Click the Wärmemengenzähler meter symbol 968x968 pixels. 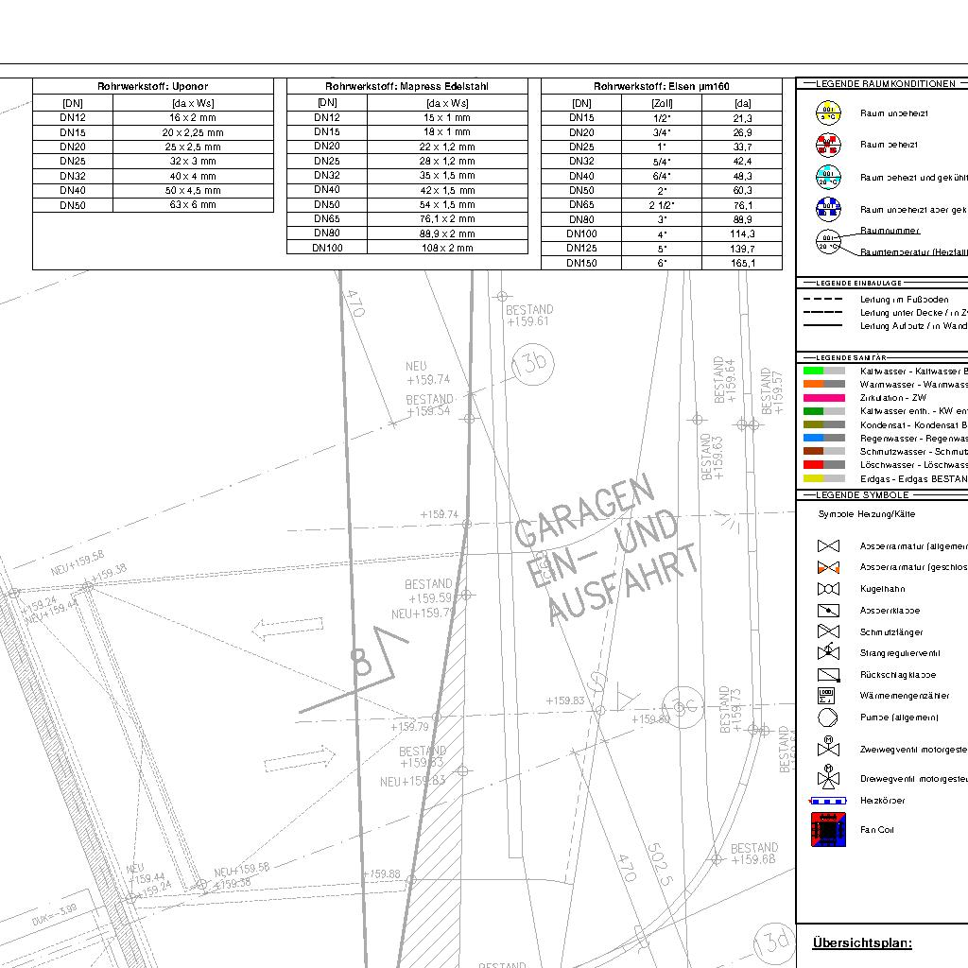pos(828,696)
